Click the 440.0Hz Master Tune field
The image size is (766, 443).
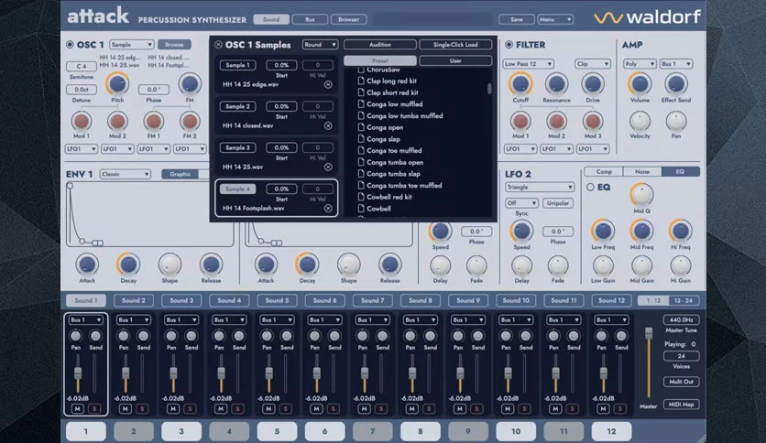681,320
